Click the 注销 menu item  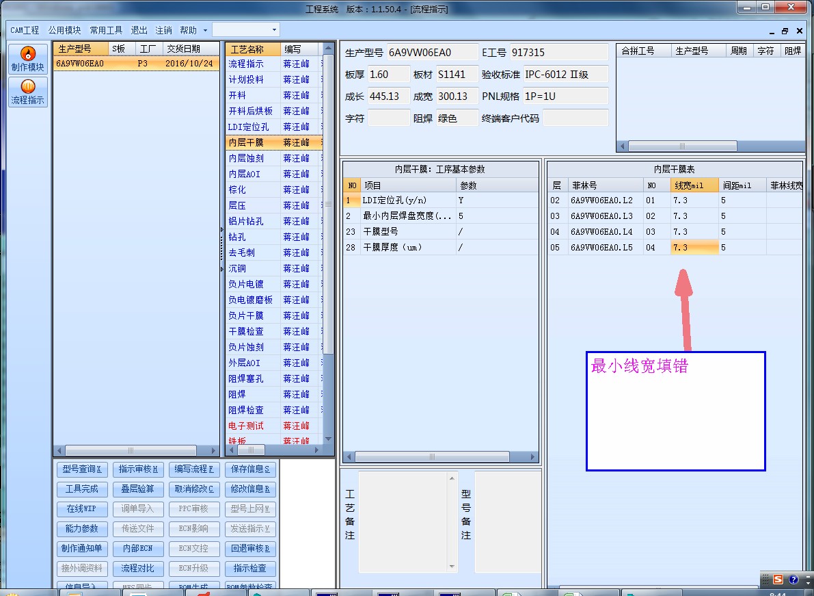pos(163,30)
